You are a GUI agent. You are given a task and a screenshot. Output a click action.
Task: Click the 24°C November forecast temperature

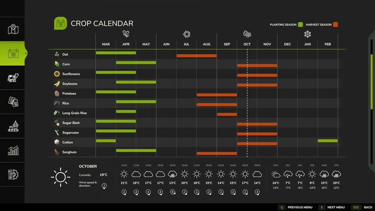(276, 183)
